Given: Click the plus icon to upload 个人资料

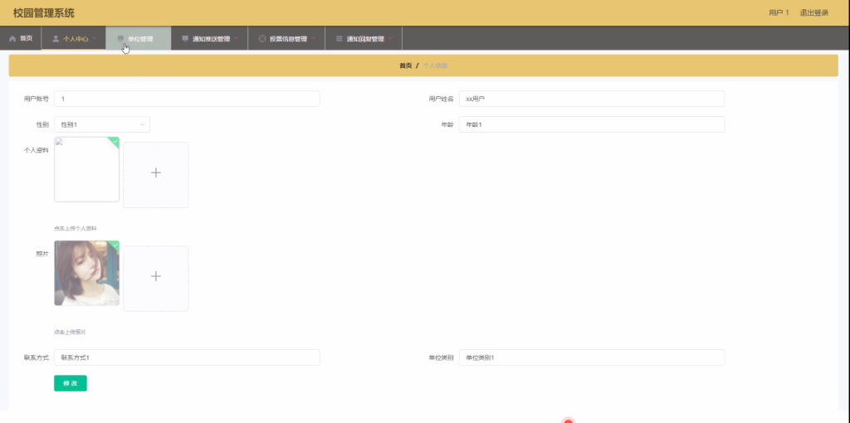Looking at the screenshot, I should click(x=155, y=173).
